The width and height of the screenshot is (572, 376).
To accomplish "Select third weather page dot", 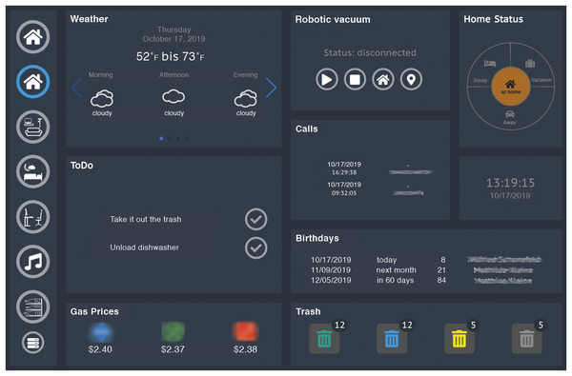I will (x=178, y=138).
